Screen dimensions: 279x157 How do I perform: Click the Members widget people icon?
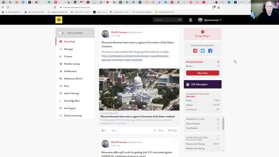[x=218, y=119]
